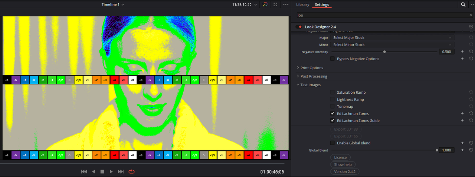Click Version 2.4.2 button
This screenshot has width=475, height=177.
click(x=345, y=171)
